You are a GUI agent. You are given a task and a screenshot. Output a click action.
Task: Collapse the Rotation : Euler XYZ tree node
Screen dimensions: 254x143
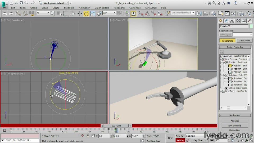pos(224,75)
